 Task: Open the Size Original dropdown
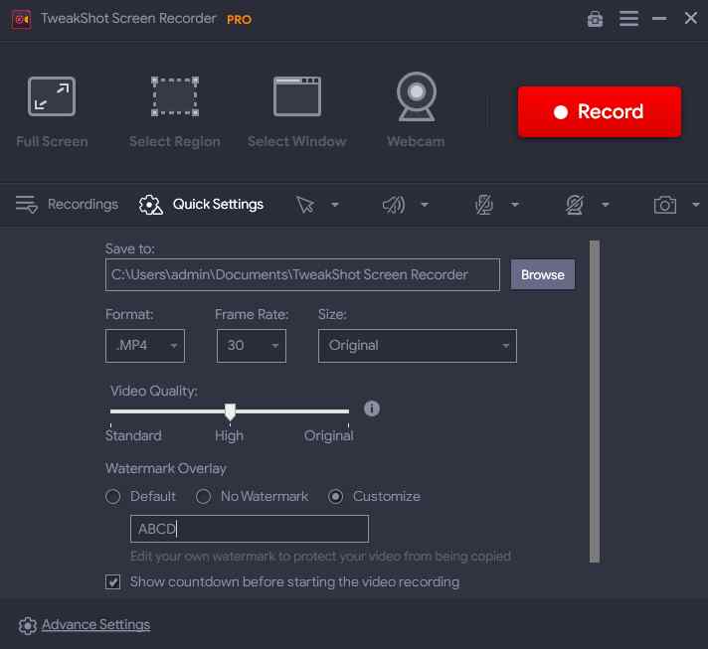[418, 346]
